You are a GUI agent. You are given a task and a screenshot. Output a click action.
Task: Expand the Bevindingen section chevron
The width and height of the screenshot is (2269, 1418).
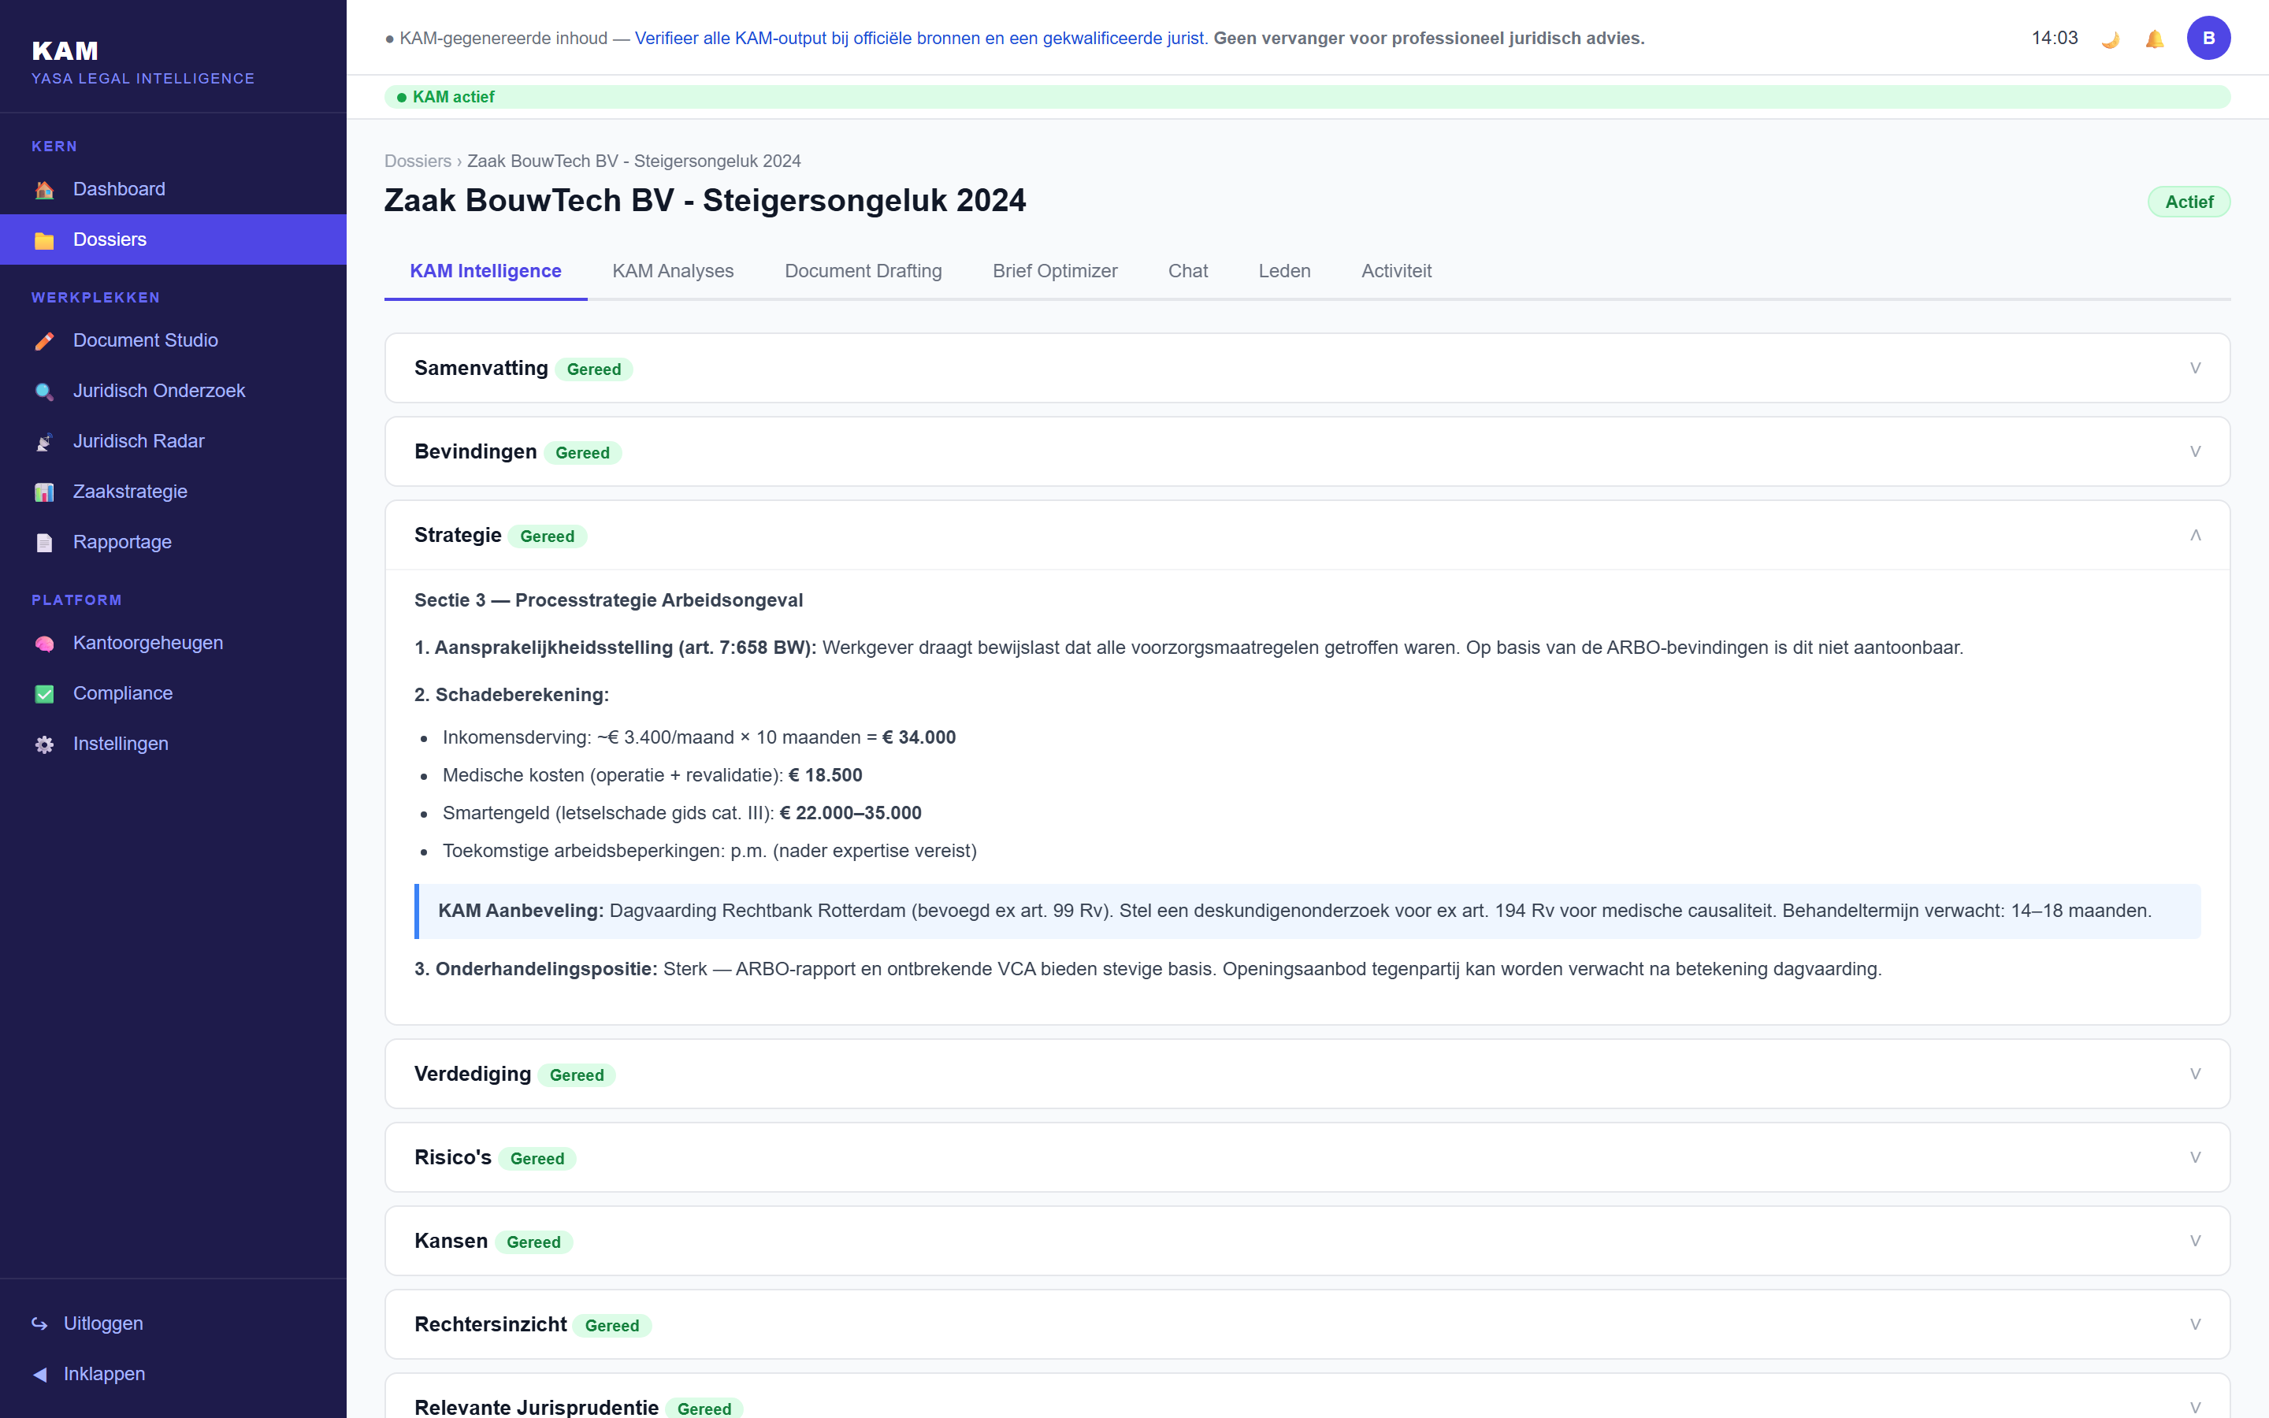2195,452
